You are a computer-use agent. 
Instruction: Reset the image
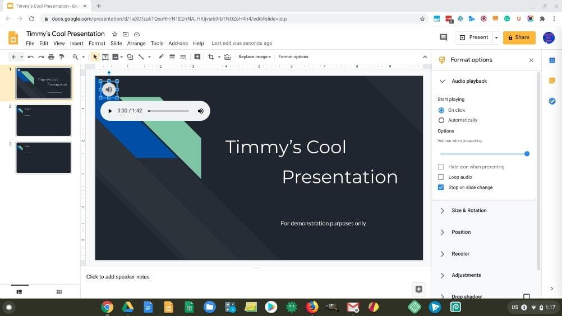pyautogui.click(x=227, y=57)
